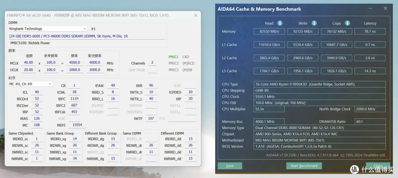Click the tXP value 30
Screen dimensions: 398x178
tap(191, 99)
